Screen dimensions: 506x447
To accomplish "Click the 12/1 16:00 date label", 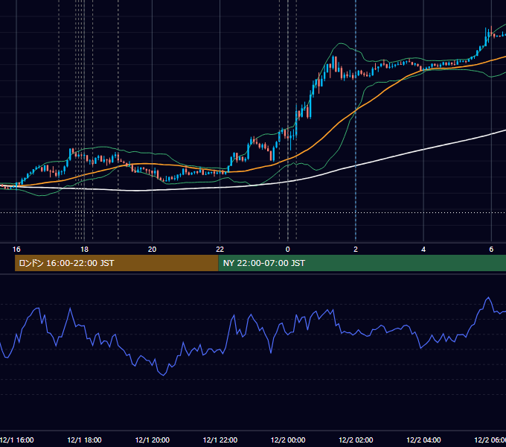I will (16, 440).
